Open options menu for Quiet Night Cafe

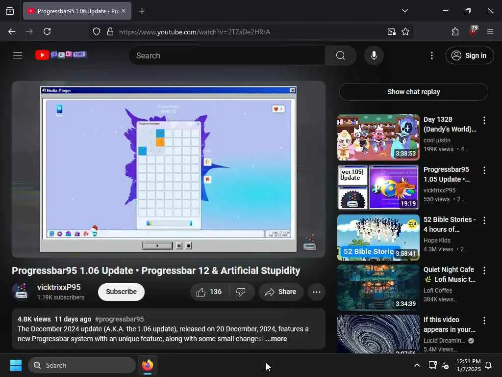click(484, 270)
